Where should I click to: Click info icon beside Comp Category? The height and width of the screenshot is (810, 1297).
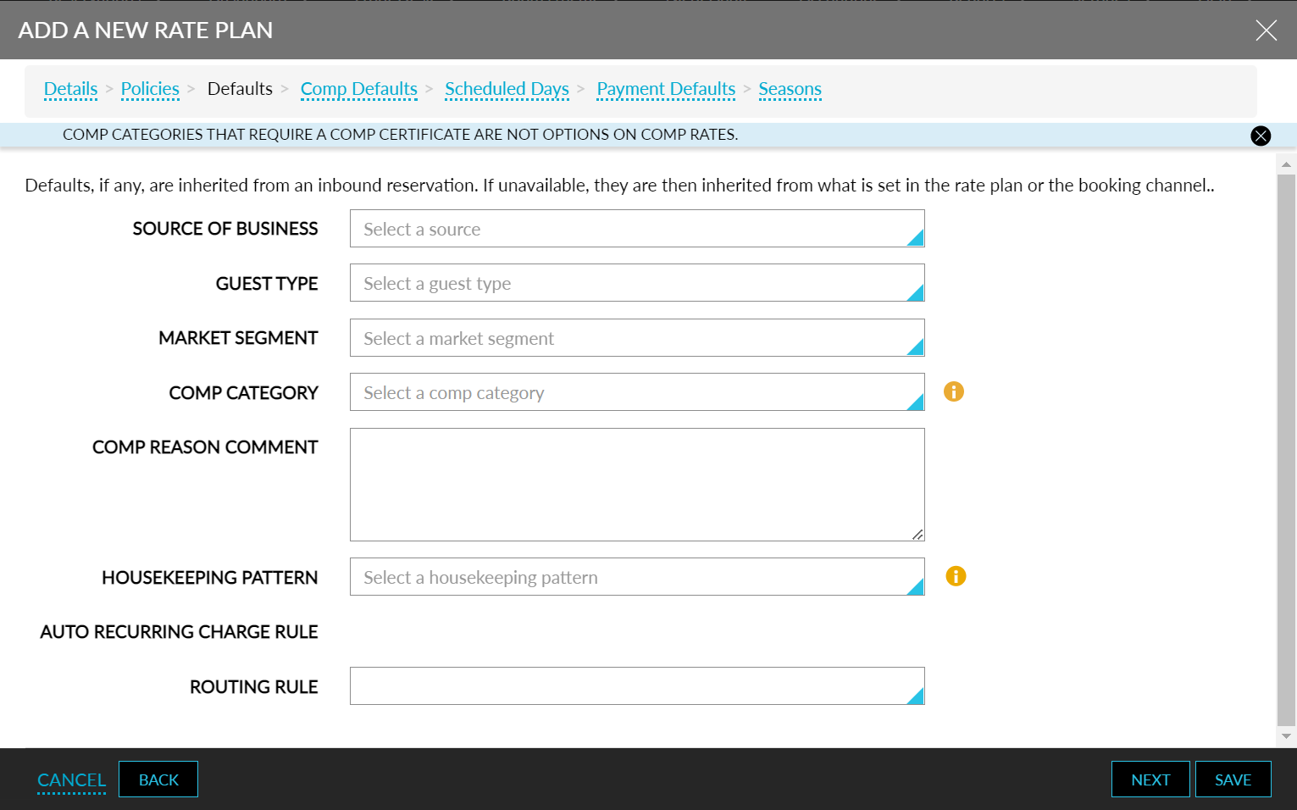point(953,391)
